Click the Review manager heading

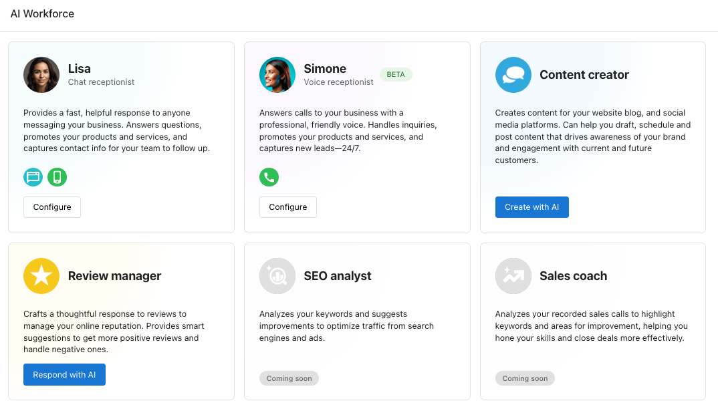click(114, 276)
